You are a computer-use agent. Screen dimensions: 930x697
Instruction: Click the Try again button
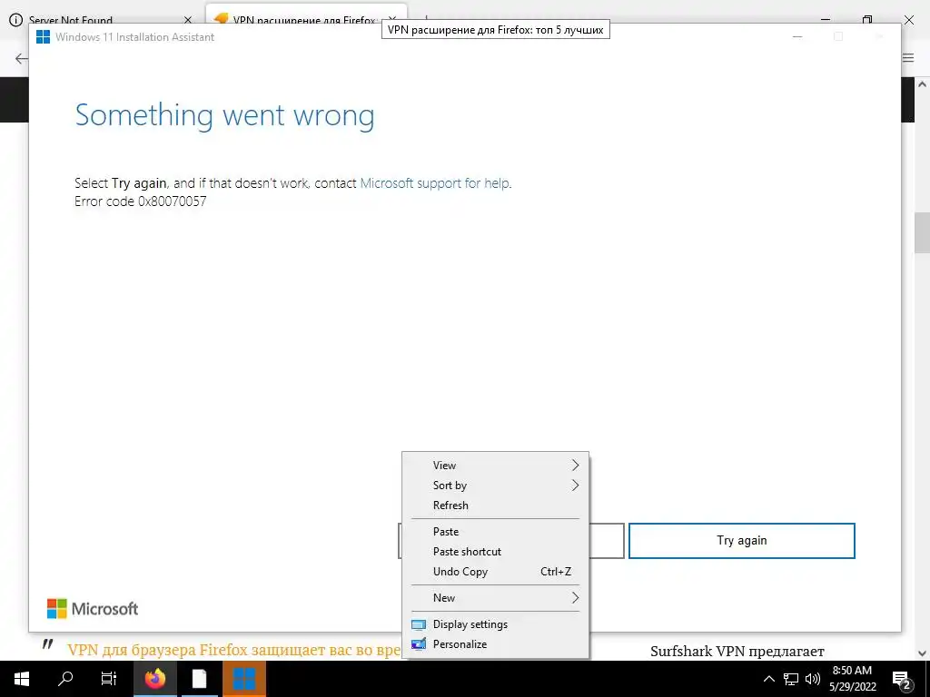(x=741, y=541)
